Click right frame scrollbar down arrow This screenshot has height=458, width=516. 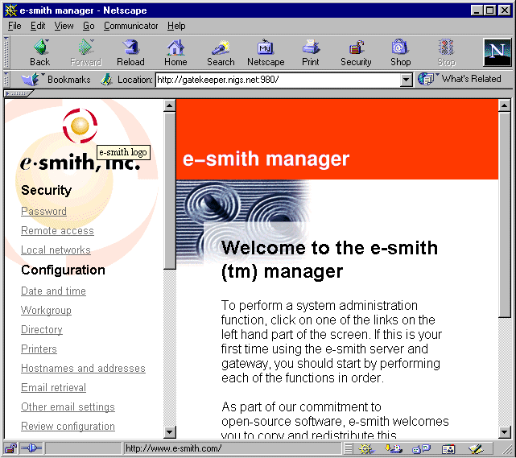tap(505, 432)
